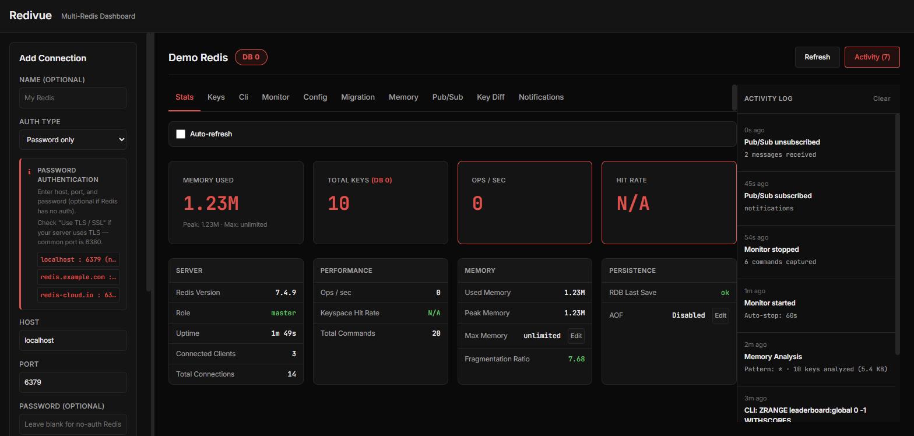Image resolution: width=914 pixels, height=436 pixels.
Task: Click the Fragmentation Ratio value 7.68
Action: coord(576,359)
